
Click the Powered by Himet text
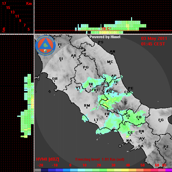click(x=105, y=37)
